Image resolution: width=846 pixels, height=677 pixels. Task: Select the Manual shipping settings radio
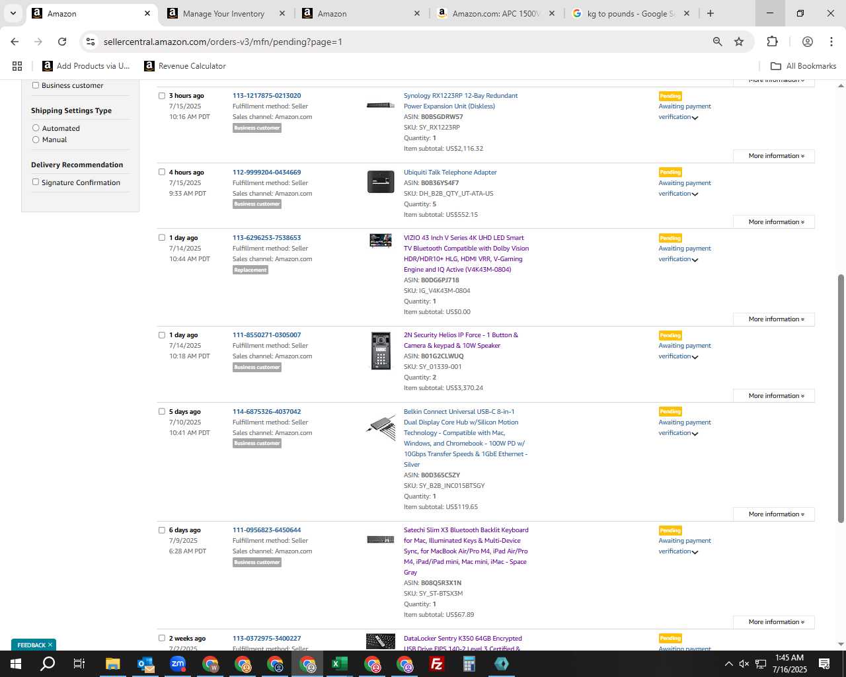(36, 139)
